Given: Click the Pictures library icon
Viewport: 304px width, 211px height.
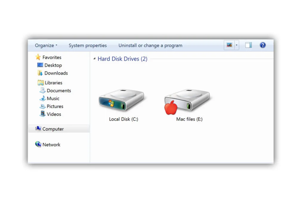Looking at the screenshot, I should click(42, 106).
